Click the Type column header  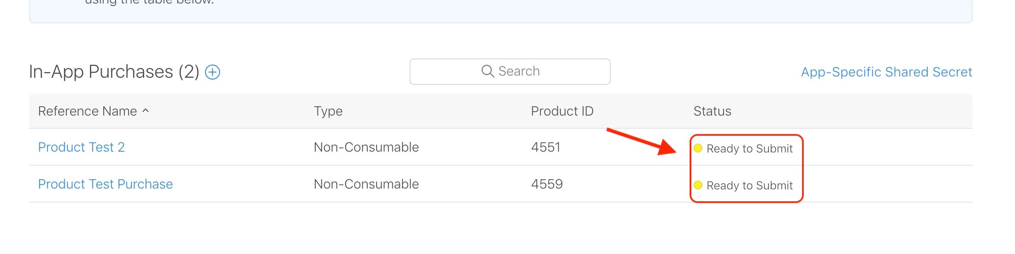(x=328, y=112)
